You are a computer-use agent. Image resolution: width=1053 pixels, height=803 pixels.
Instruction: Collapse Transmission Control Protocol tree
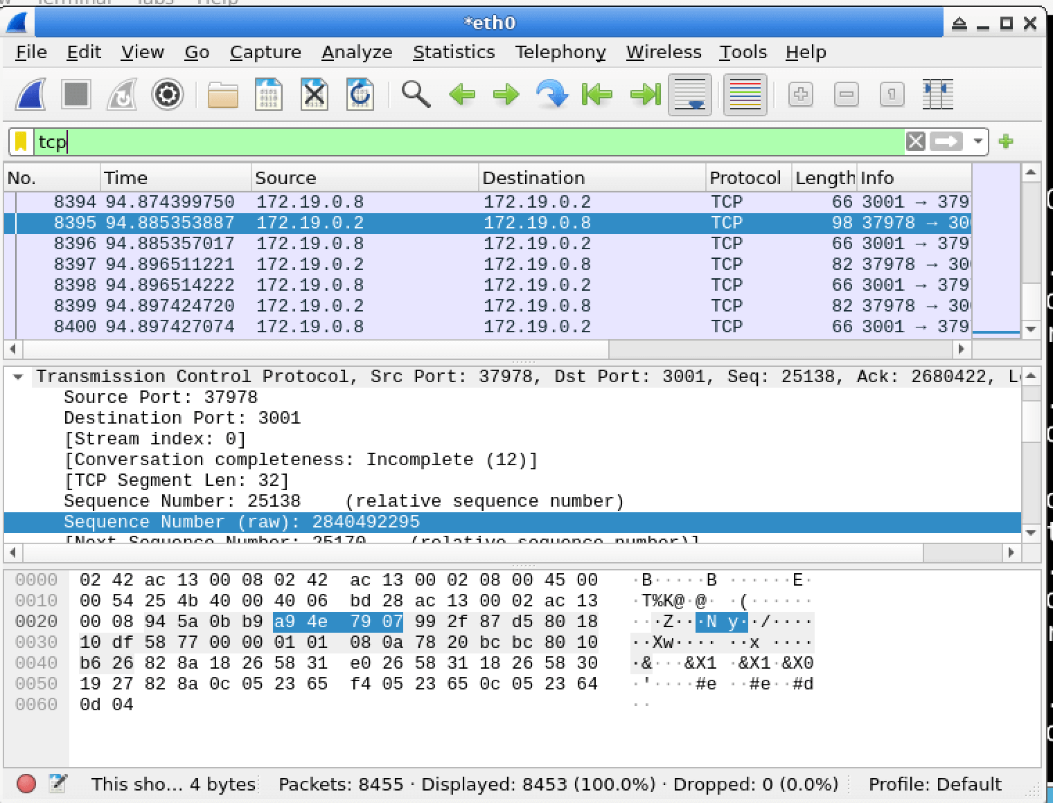tap(18, 377)
